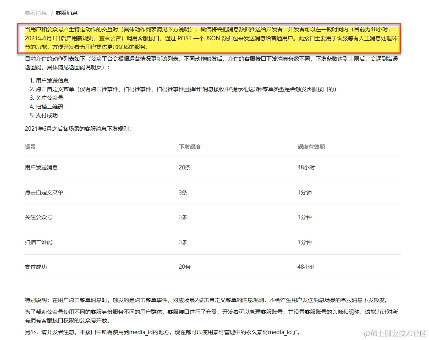Click table cell 点击自定义菜单
429x340 pixels.
click(x=44, y=192)
